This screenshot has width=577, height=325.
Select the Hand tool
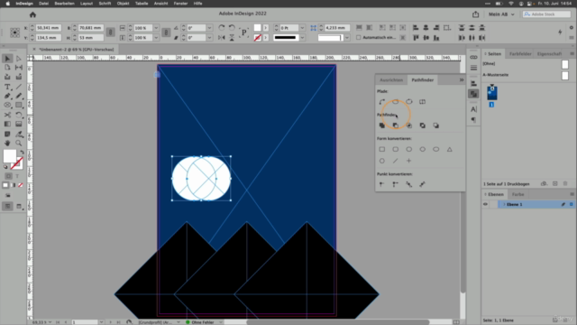[x=7, y=144]
